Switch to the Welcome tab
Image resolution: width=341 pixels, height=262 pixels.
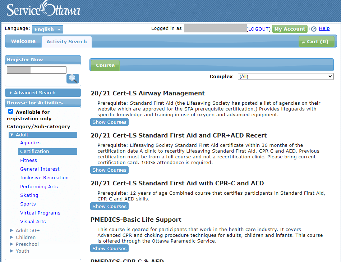23,41
